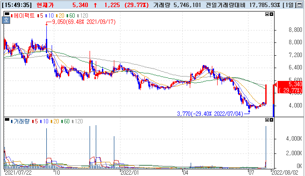
Task: Click the 7,200 price axis label
Action: [295, 55]
